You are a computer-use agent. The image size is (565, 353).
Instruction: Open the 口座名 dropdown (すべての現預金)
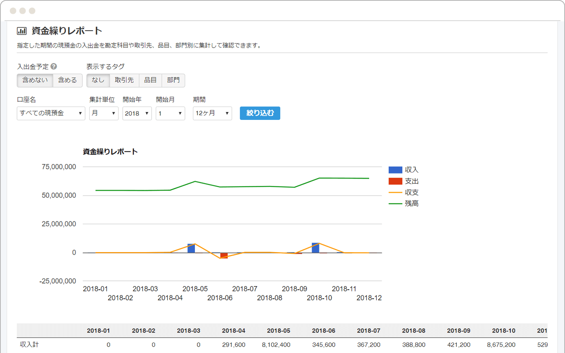pyautogui.click(x=51, y=113)
